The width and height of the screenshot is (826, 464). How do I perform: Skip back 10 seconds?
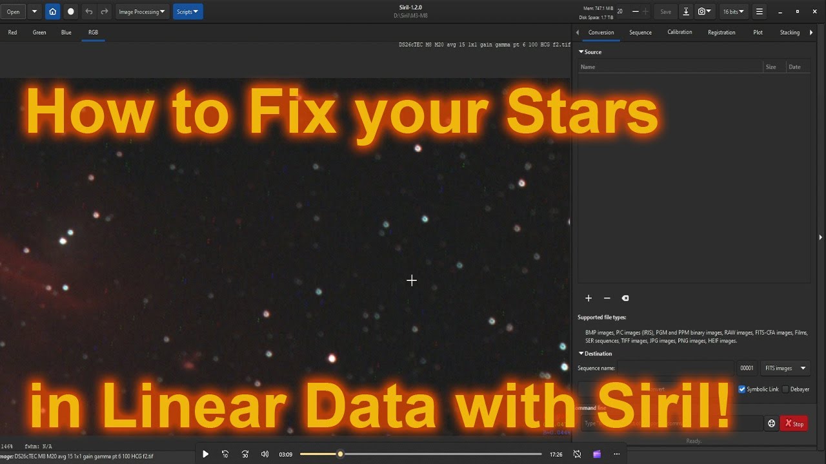[225, 454]
